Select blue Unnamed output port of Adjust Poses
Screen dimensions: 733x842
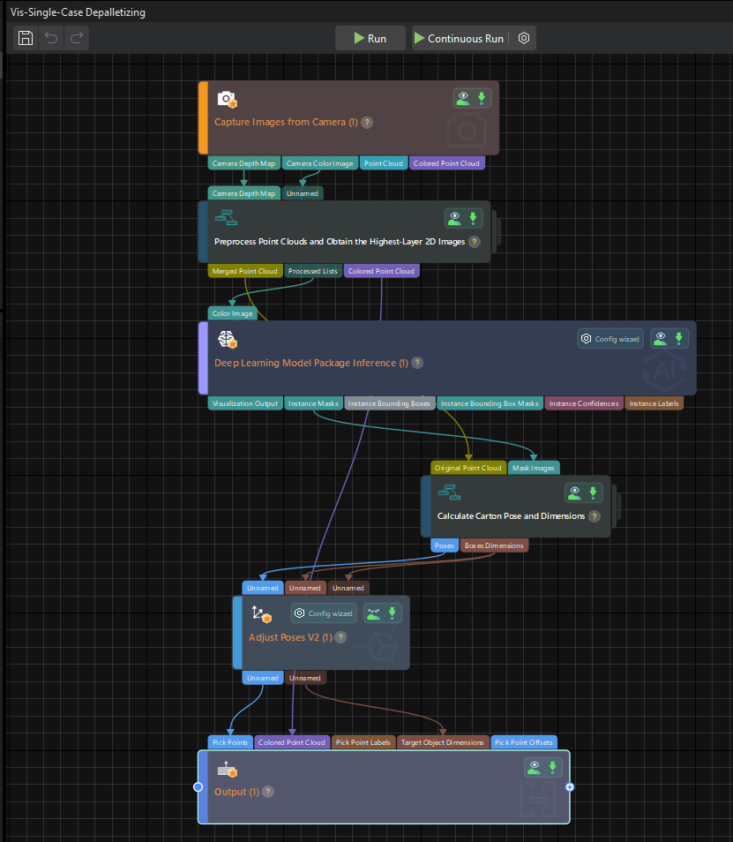coord(263,678)
